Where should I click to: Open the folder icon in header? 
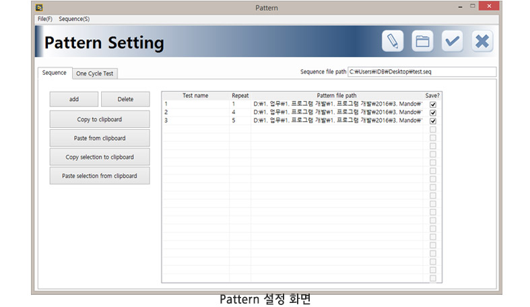(x=422, y=41)
